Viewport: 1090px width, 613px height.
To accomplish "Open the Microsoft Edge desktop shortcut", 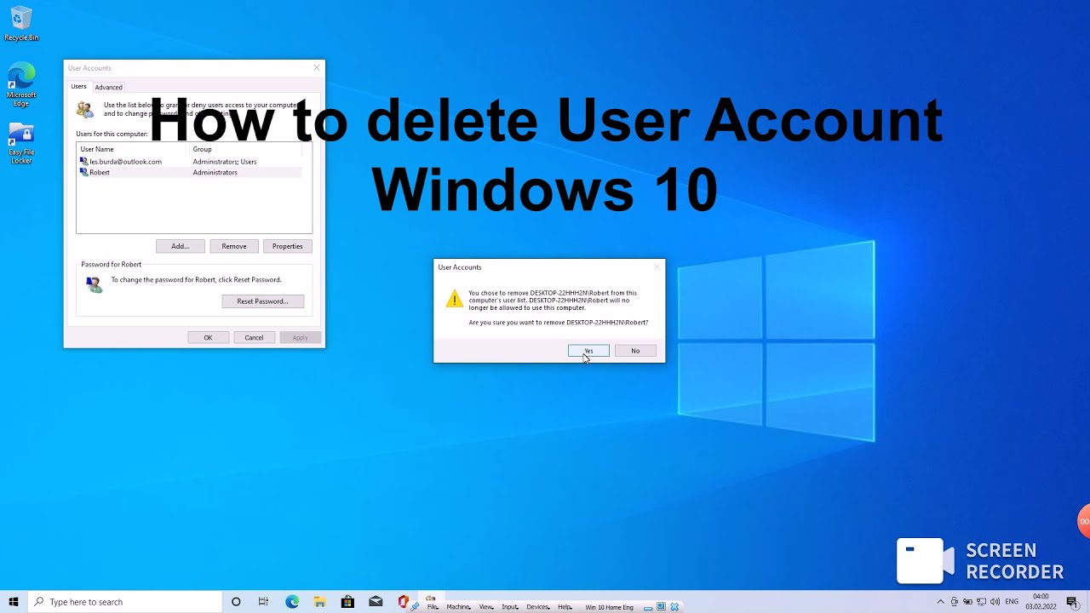I will (21, 84).
